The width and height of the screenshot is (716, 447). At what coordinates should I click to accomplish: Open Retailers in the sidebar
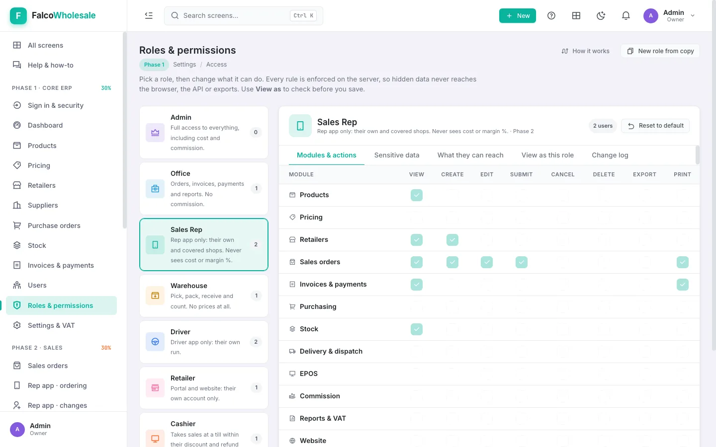coord(62,185)
